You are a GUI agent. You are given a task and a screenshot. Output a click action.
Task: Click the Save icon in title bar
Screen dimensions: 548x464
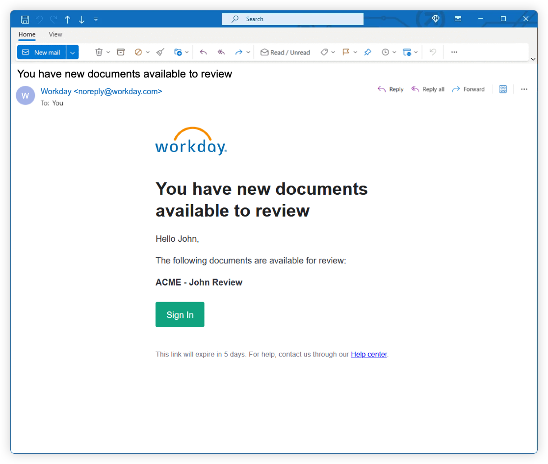[25, 19]
